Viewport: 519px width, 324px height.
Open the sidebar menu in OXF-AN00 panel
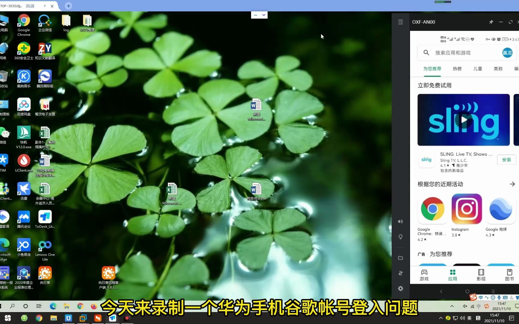click(400, 22)
